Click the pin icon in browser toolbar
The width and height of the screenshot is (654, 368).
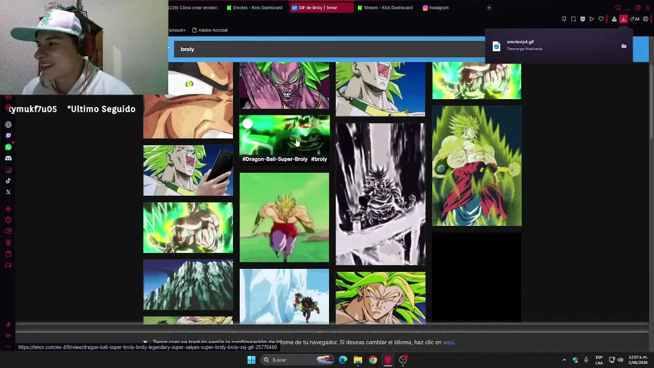point(564,19)
